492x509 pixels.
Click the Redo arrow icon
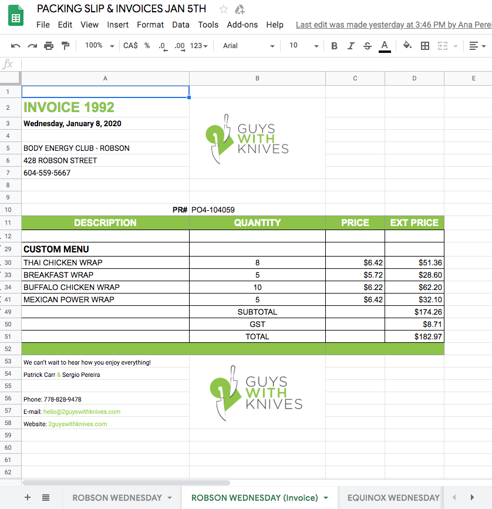point(32,46)
